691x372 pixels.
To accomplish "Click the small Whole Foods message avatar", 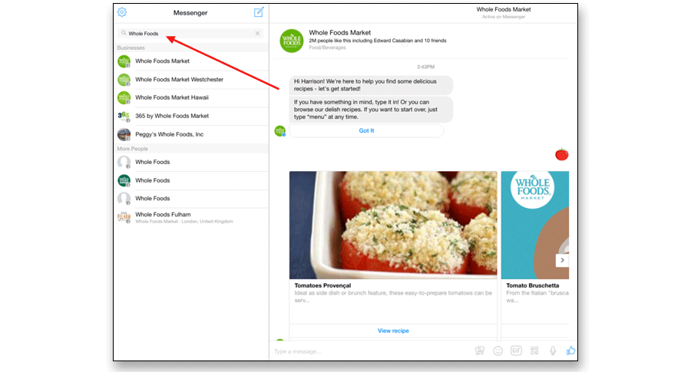I will tap(279, 130).
